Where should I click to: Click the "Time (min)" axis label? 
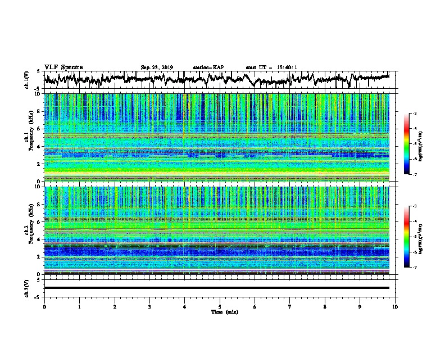point(225,312)
